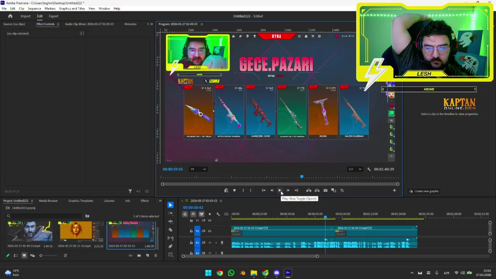Image resolution: width=496 pixels, height=279 pixels.
Task: Click Add Marker in Program Monitor
Action: pyautogui.click(x=234, y=190)
